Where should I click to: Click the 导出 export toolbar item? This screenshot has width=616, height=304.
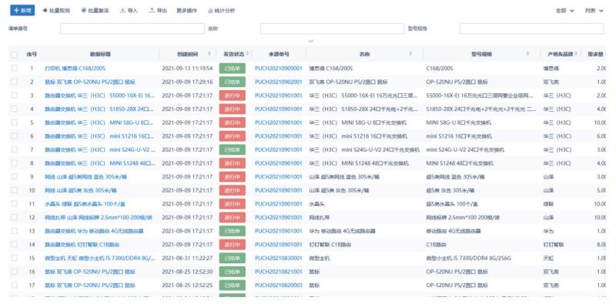(158, 11)
